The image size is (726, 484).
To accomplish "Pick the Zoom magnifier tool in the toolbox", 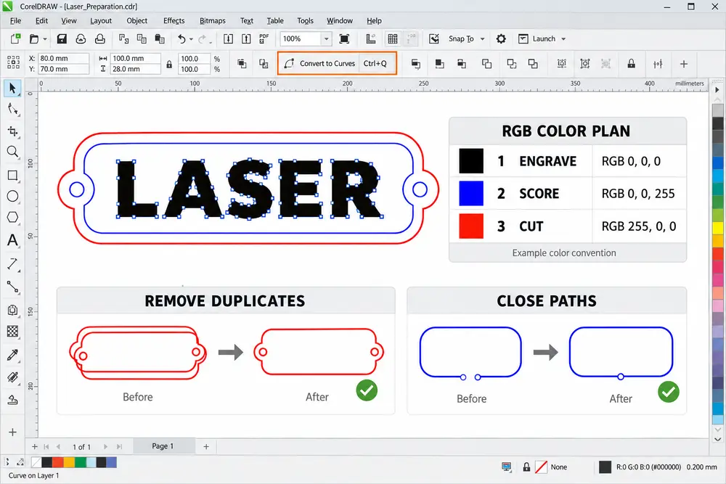I will [12, 152].
